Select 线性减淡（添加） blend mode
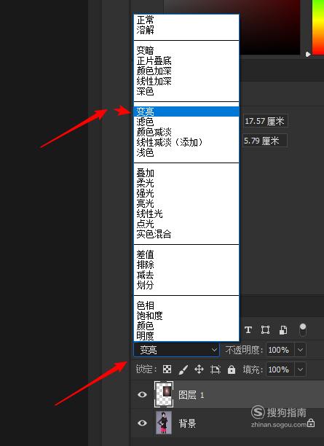 pos(186,142)
